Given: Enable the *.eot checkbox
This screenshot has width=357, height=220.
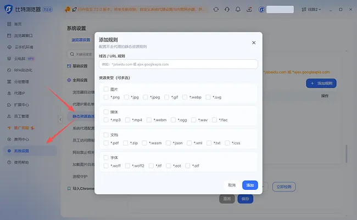Looking at the screenshot, I should [x=169, y=166].
